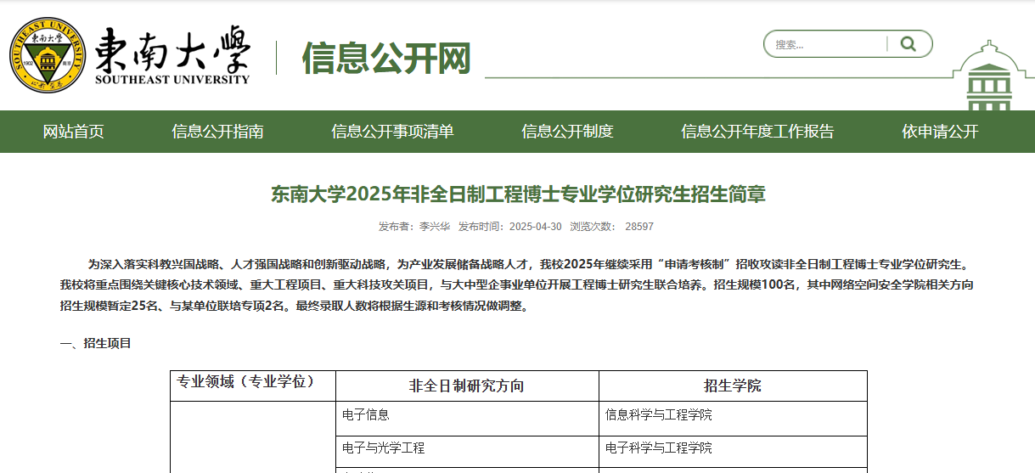The height and width of the screenshot is (473, 1035).
Task: Open the 信息公开指南 nav item
Action: pos(217,132)
